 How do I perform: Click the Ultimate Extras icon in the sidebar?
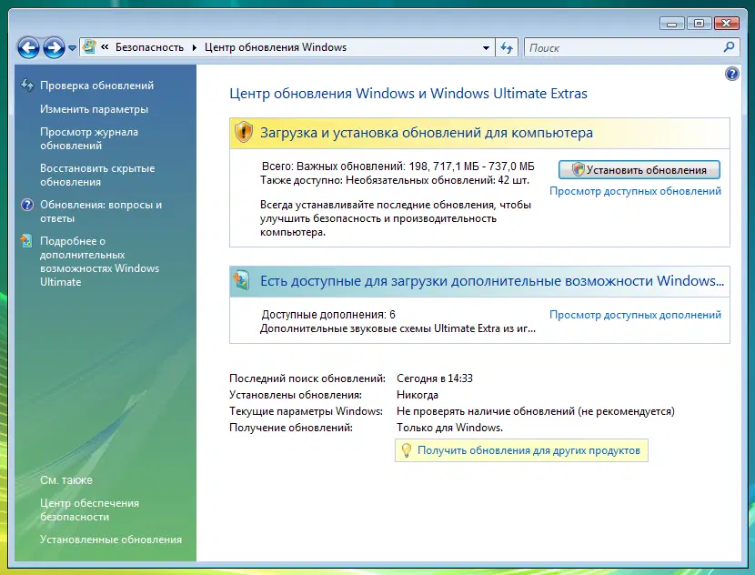tap(27, 240)
